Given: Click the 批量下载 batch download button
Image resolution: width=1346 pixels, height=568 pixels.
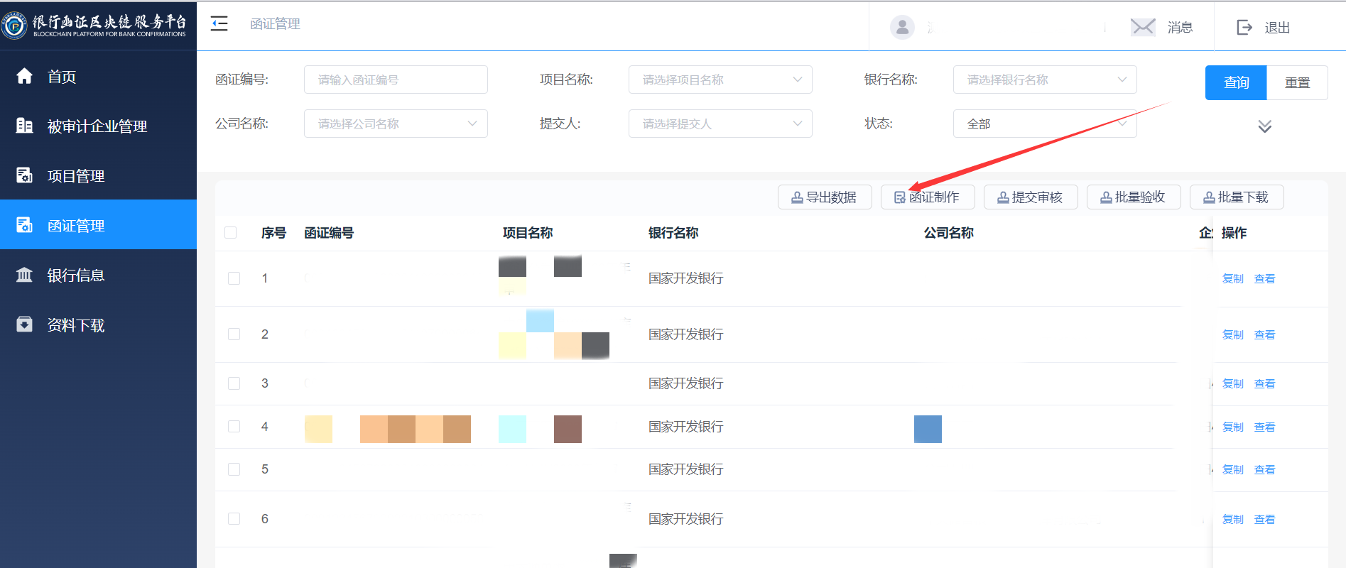Looking at the screenshot, I should (1236, 197).
